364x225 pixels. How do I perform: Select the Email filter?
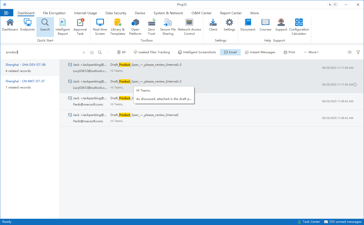(230, 52)
